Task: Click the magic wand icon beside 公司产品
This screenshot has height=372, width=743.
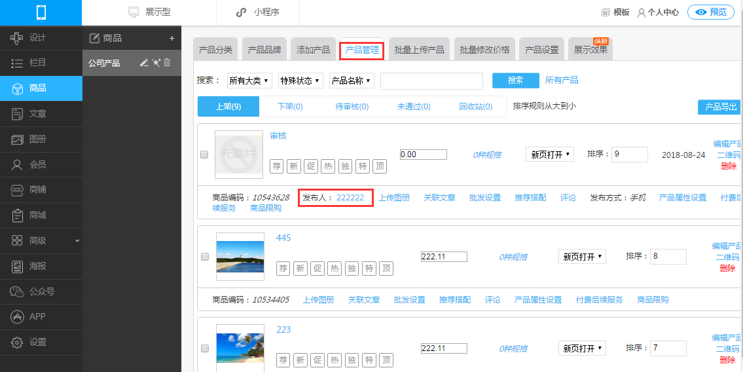Action: pyautogui.click(x=156, y=63)
